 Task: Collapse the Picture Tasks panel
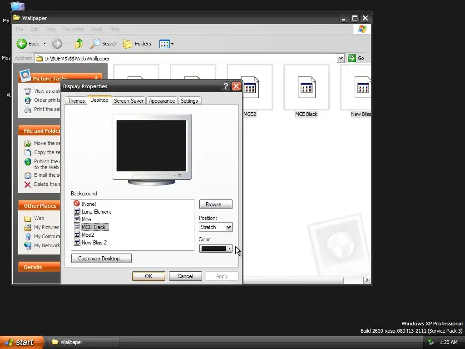96,78
